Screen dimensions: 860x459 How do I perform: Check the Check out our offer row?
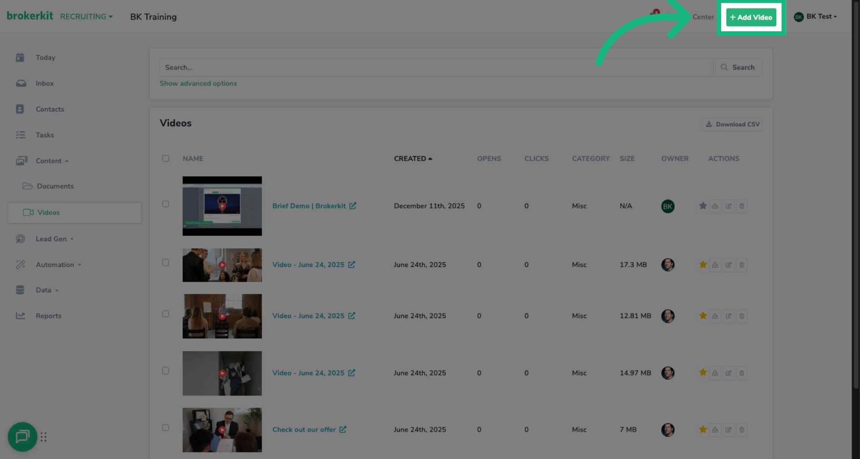(166, 428)
